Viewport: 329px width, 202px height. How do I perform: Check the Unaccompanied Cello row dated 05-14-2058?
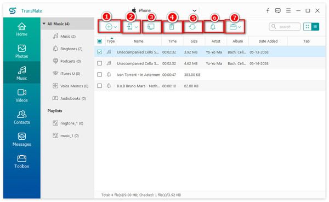click(99, 63)
